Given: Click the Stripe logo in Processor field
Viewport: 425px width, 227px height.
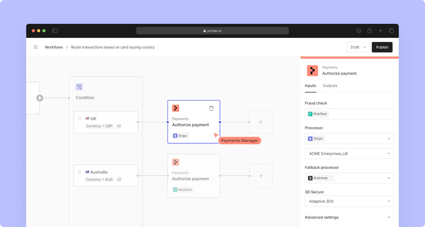Looking at the screenshot, I should (x=310, y=139).
